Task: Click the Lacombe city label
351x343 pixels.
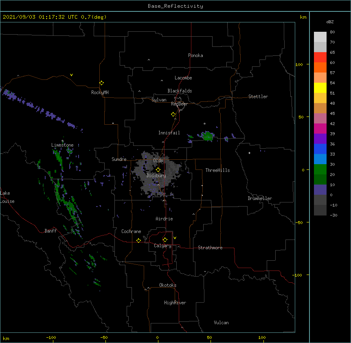Action: (183, 78)
